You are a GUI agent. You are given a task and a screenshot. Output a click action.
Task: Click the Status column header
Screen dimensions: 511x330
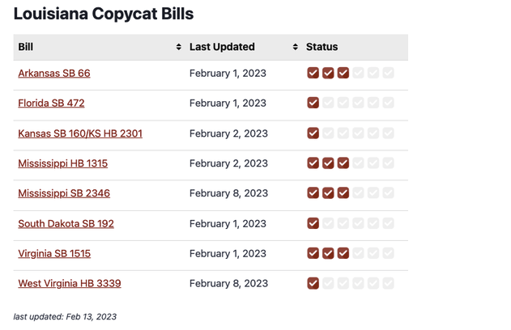point(322,47)
